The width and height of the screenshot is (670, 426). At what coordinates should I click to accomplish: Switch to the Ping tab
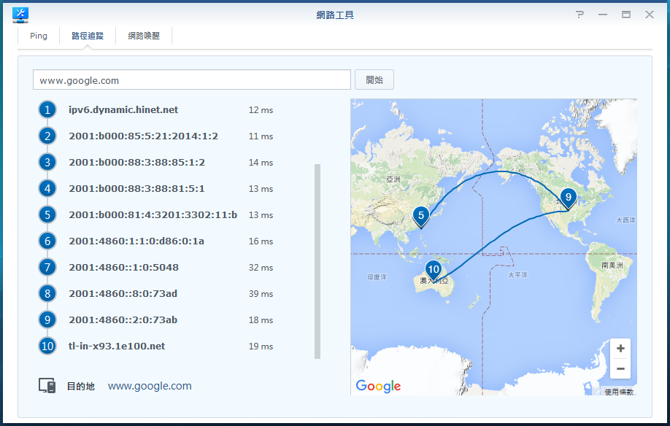point(39,36)
